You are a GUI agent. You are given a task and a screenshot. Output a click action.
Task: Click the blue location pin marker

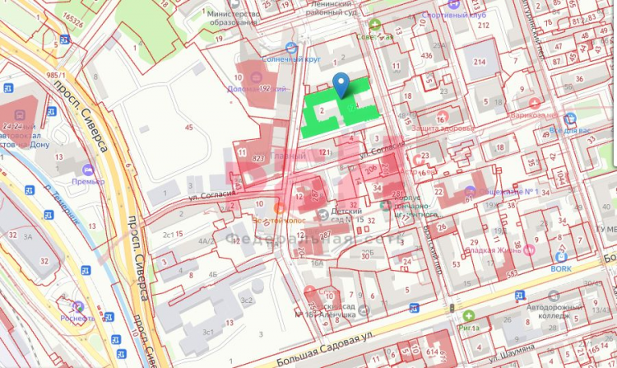pyautogui.click(x=341, y=84)
